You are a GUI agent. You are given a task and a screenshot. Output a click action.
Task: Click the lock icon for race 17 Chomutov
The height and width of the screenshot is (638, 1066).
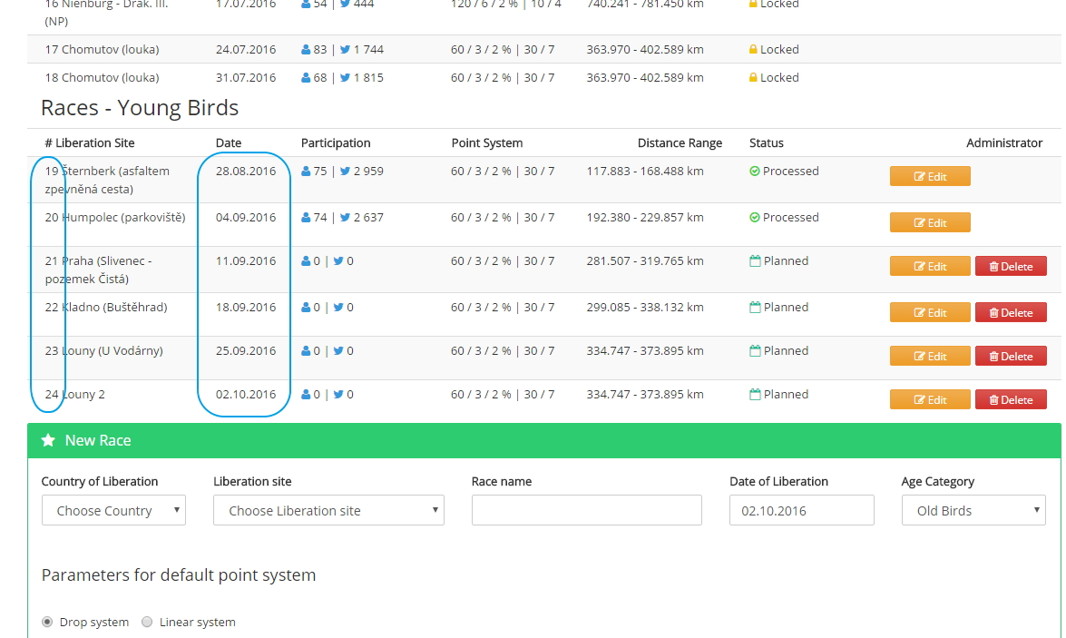[753, 50]
